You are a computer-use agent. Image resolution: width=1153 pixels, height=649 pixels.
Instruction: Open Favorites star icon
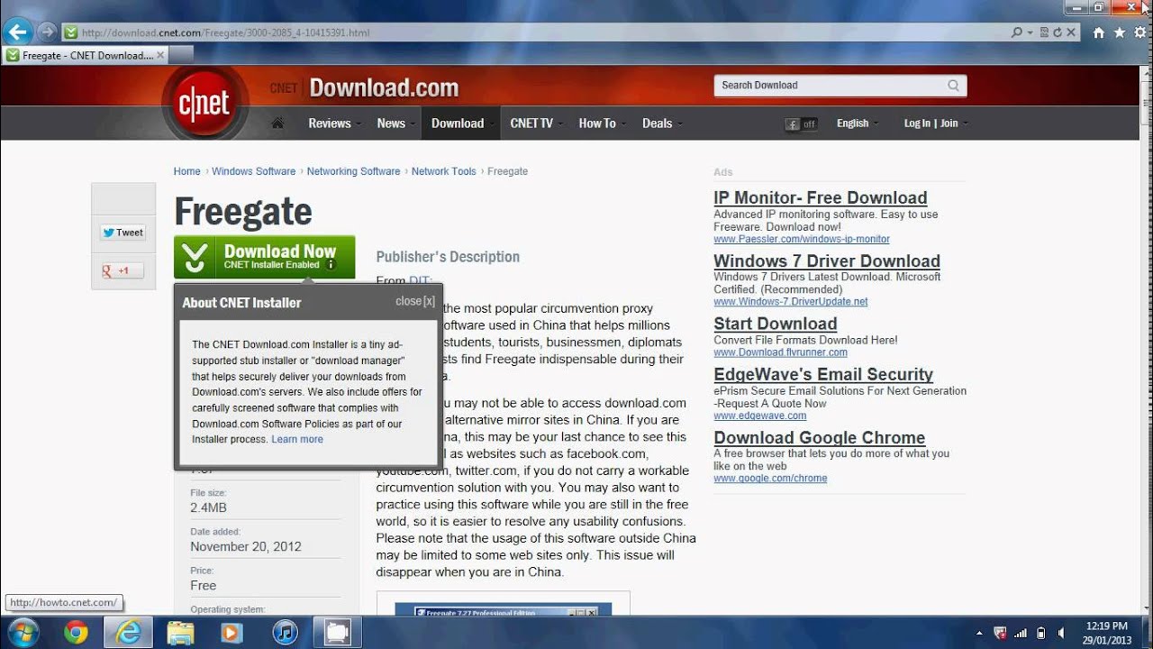pyautogui.click(x=1119, y=32)
